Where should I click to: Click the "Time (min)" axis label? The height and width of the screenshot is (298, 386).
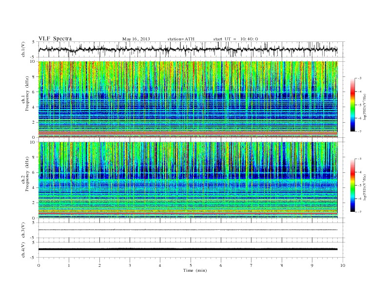click(x=195, y=270)
